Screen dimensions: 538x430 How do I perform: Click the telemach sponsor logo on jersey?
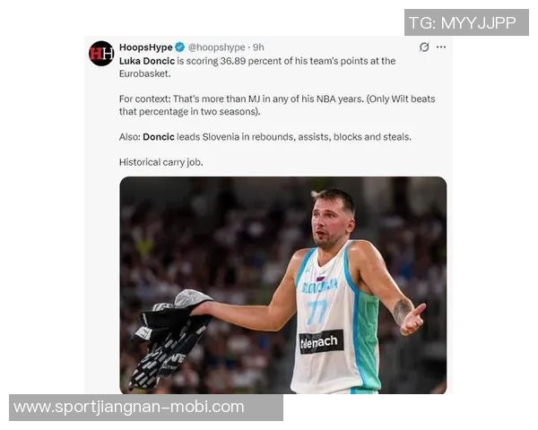coord(322,341)
